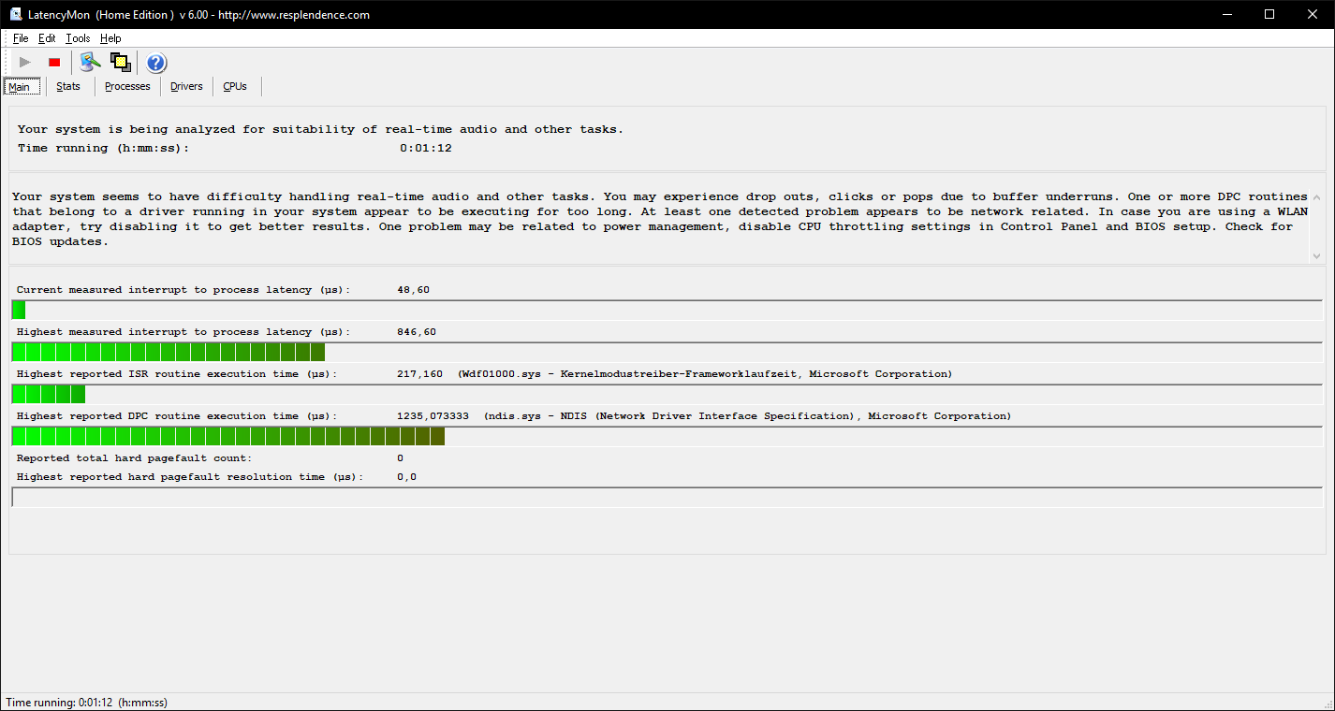Click the 'Highest reported DPC routine execution time' label
The width and height of the screenshot is (1335, 711).
click(177, 416)
